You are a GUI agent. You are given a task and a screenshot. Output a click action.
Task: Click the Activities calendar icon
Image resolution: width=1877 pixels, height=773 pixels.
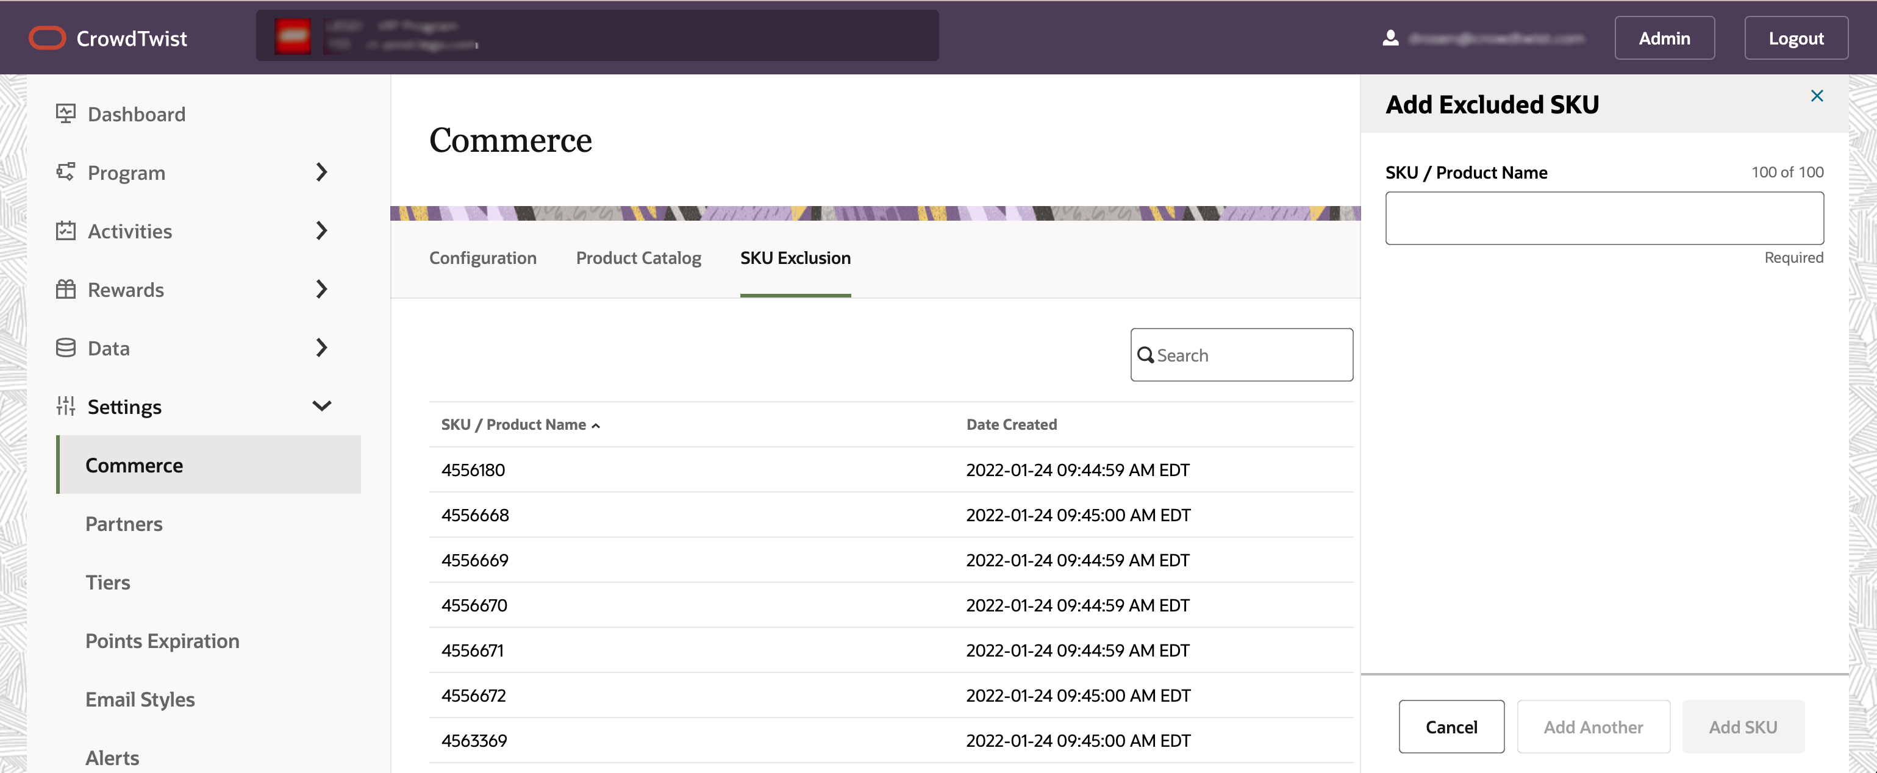point(66,231)
